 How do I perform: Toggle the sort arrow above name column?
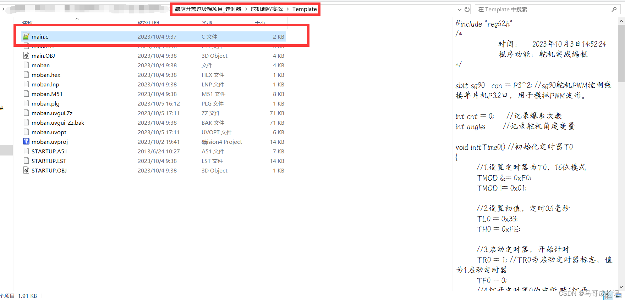[x=77, y=18]
